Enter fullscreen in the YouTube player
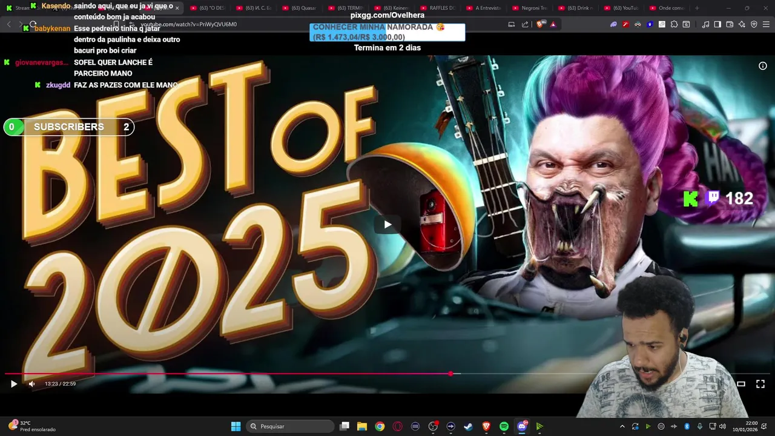The width and height of the screenshot is (775, 436). 760,384
